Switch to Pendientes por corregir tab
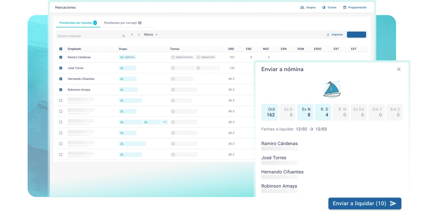This screenshot has width=424, height=212. [x=123, y=23]
